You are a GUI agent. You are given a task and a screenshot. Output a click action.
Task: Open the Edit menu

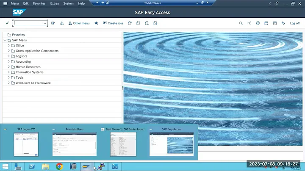coord(26,3)
